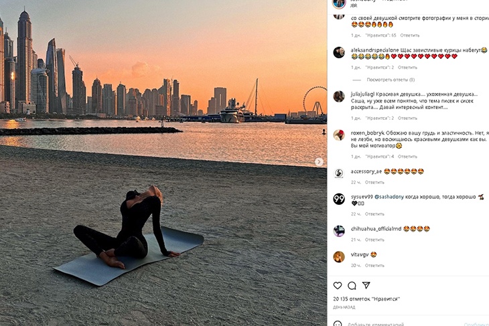
Task: View the likes count of 20 135
Action: coord(366,299)
